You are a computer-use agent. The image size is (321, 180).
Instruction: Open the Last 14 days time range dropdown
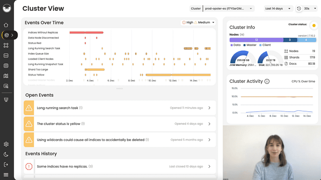pos(278,8)
